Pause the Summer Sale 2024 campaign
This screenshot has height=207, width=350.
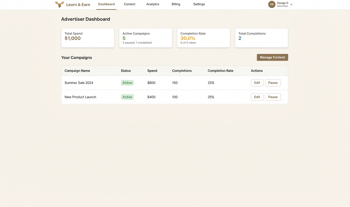pyautogui.click(x=272, y=83)
